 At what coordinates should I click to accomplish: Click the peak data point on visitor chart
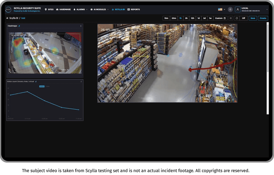27,92
